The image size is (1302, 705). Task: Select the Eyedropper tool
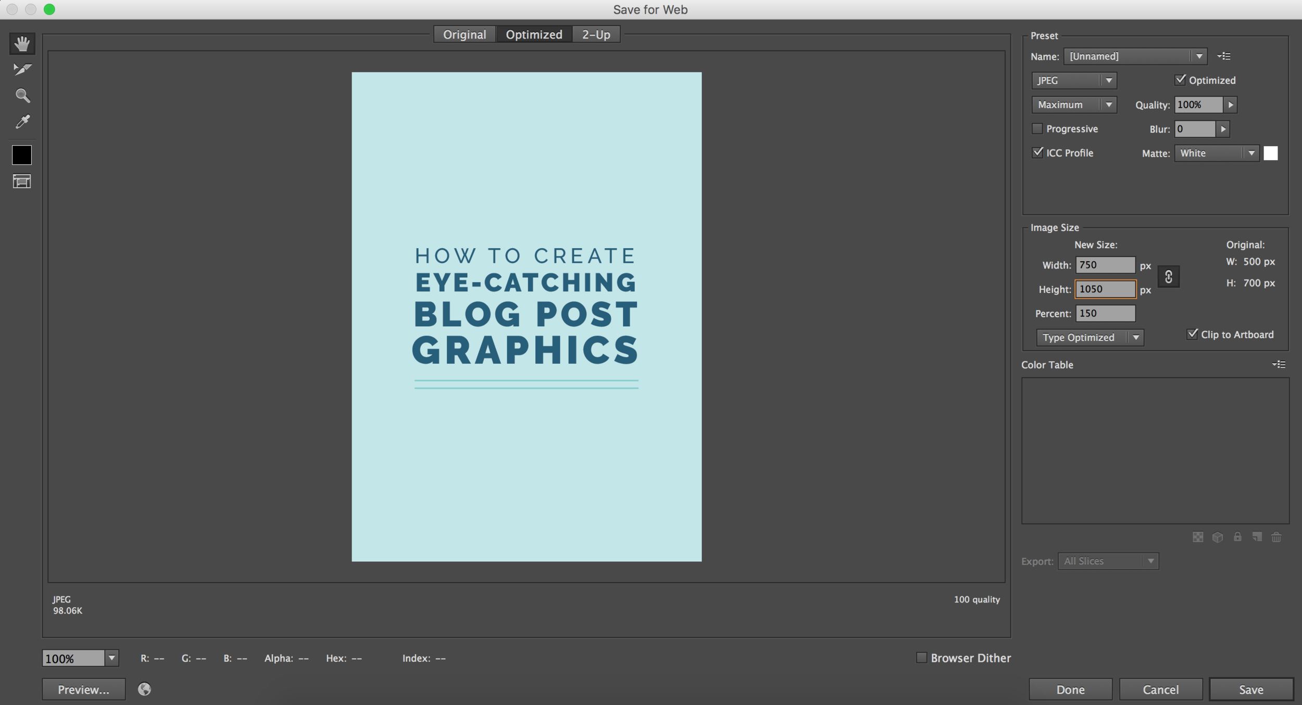pyautogui.click(x=22, y=122)
